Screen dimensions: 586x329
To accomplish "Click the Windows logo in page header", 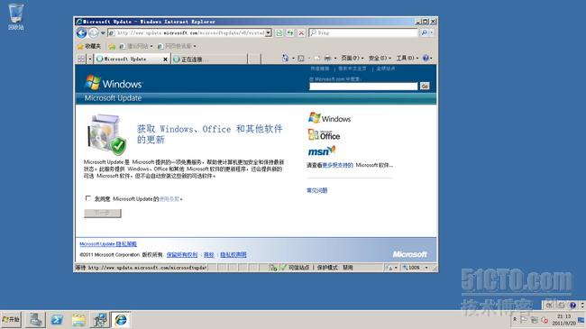I will tap(114, 83).
